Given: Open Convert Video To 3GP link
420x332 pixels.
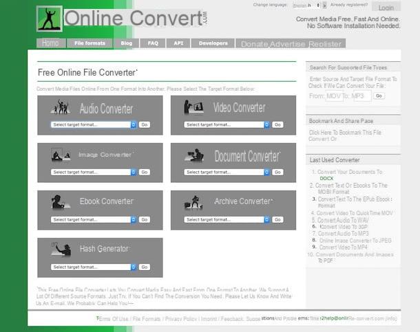Looking at the screenshot, I should (344, 227).
